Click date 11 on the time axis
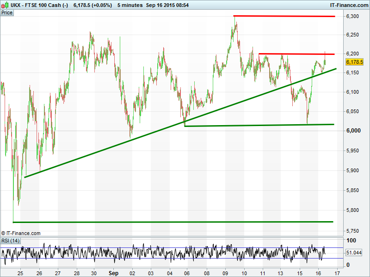This screenshot has width=370, height=277. (262, 273)
